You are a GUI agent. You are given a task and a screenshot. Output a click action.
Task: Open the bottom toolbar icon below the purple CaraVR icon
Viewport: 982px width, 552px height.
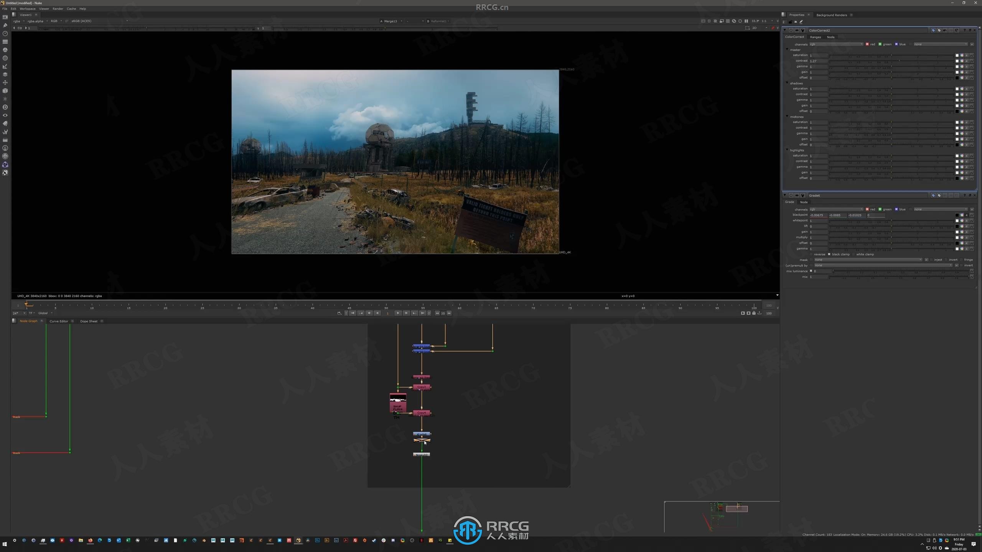click(x=5, y=173)
